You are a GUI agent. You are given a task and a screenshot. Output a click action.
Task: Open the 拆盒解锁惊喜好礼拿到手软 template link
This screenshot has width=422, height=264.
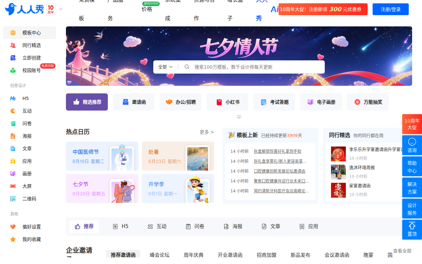278,151
